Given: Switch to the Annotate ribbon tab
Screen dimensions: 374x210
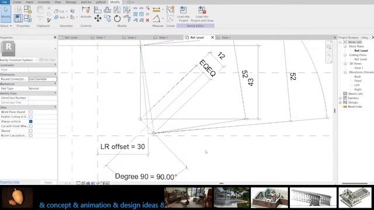Looking at the screenshot, I should pos(44,2).
